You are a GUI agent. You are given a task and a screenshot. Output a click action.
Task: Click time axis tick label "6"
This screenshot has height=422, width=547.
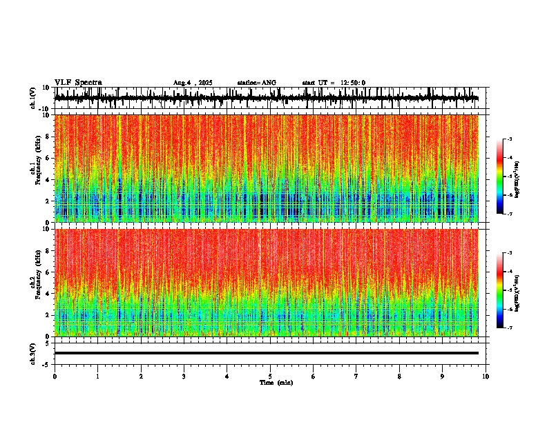(314, 376)
